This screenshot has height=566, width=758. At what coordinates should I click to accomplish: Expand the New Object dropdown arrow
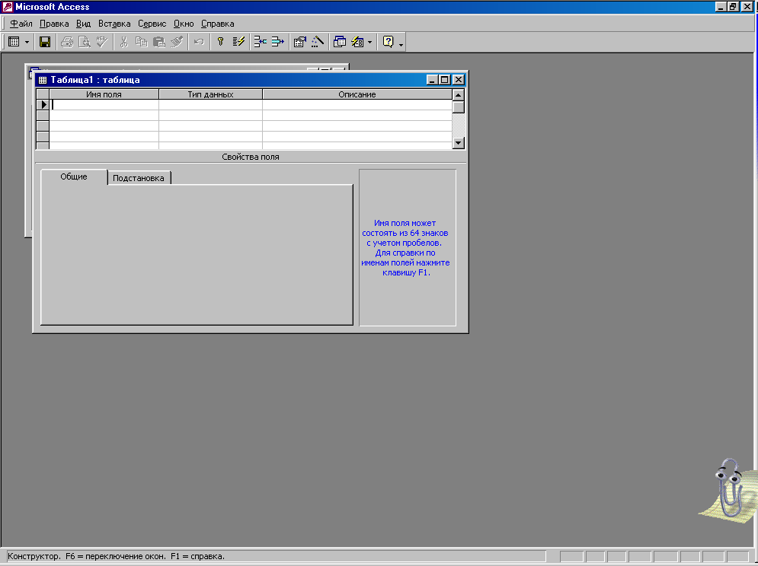(369, 42)
